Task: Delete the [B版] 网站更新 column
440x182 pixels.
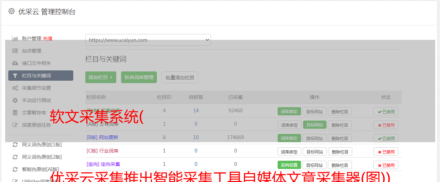Action: point(340,138)
